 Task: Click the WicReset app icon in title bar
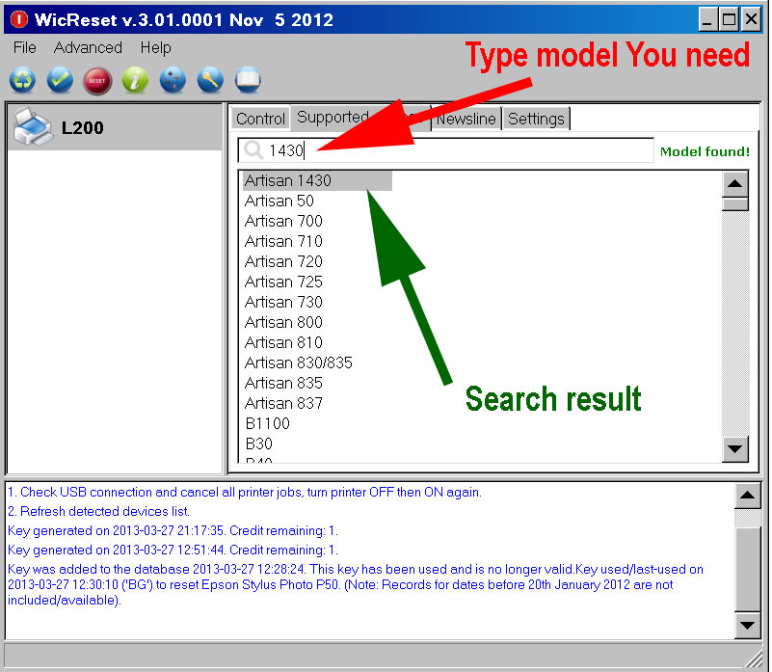(x=19, y=19)
